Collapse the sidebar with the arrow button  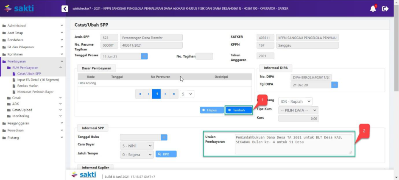click(x=64, y=8)
